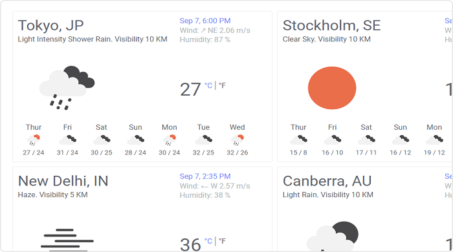Open the New Delhi, IN city title
453x252 pixels.
pos(63,181)
